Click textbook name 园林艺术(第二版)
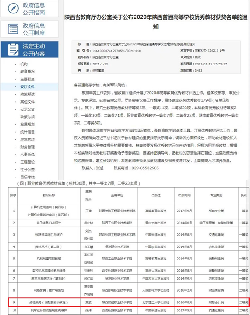The height and width of the screenshot is (315, 250). pos(49,247)
